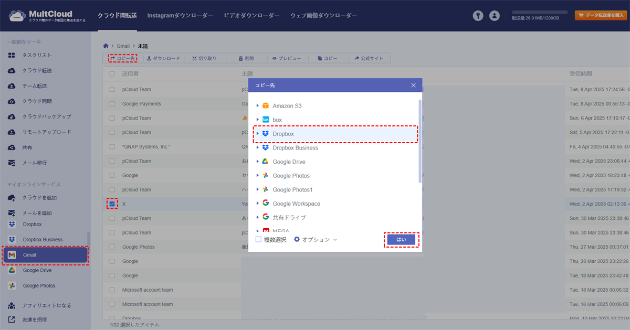Click データ転送量を購入 button
This screenshot has height=330, width=630.
click(600, 15)
